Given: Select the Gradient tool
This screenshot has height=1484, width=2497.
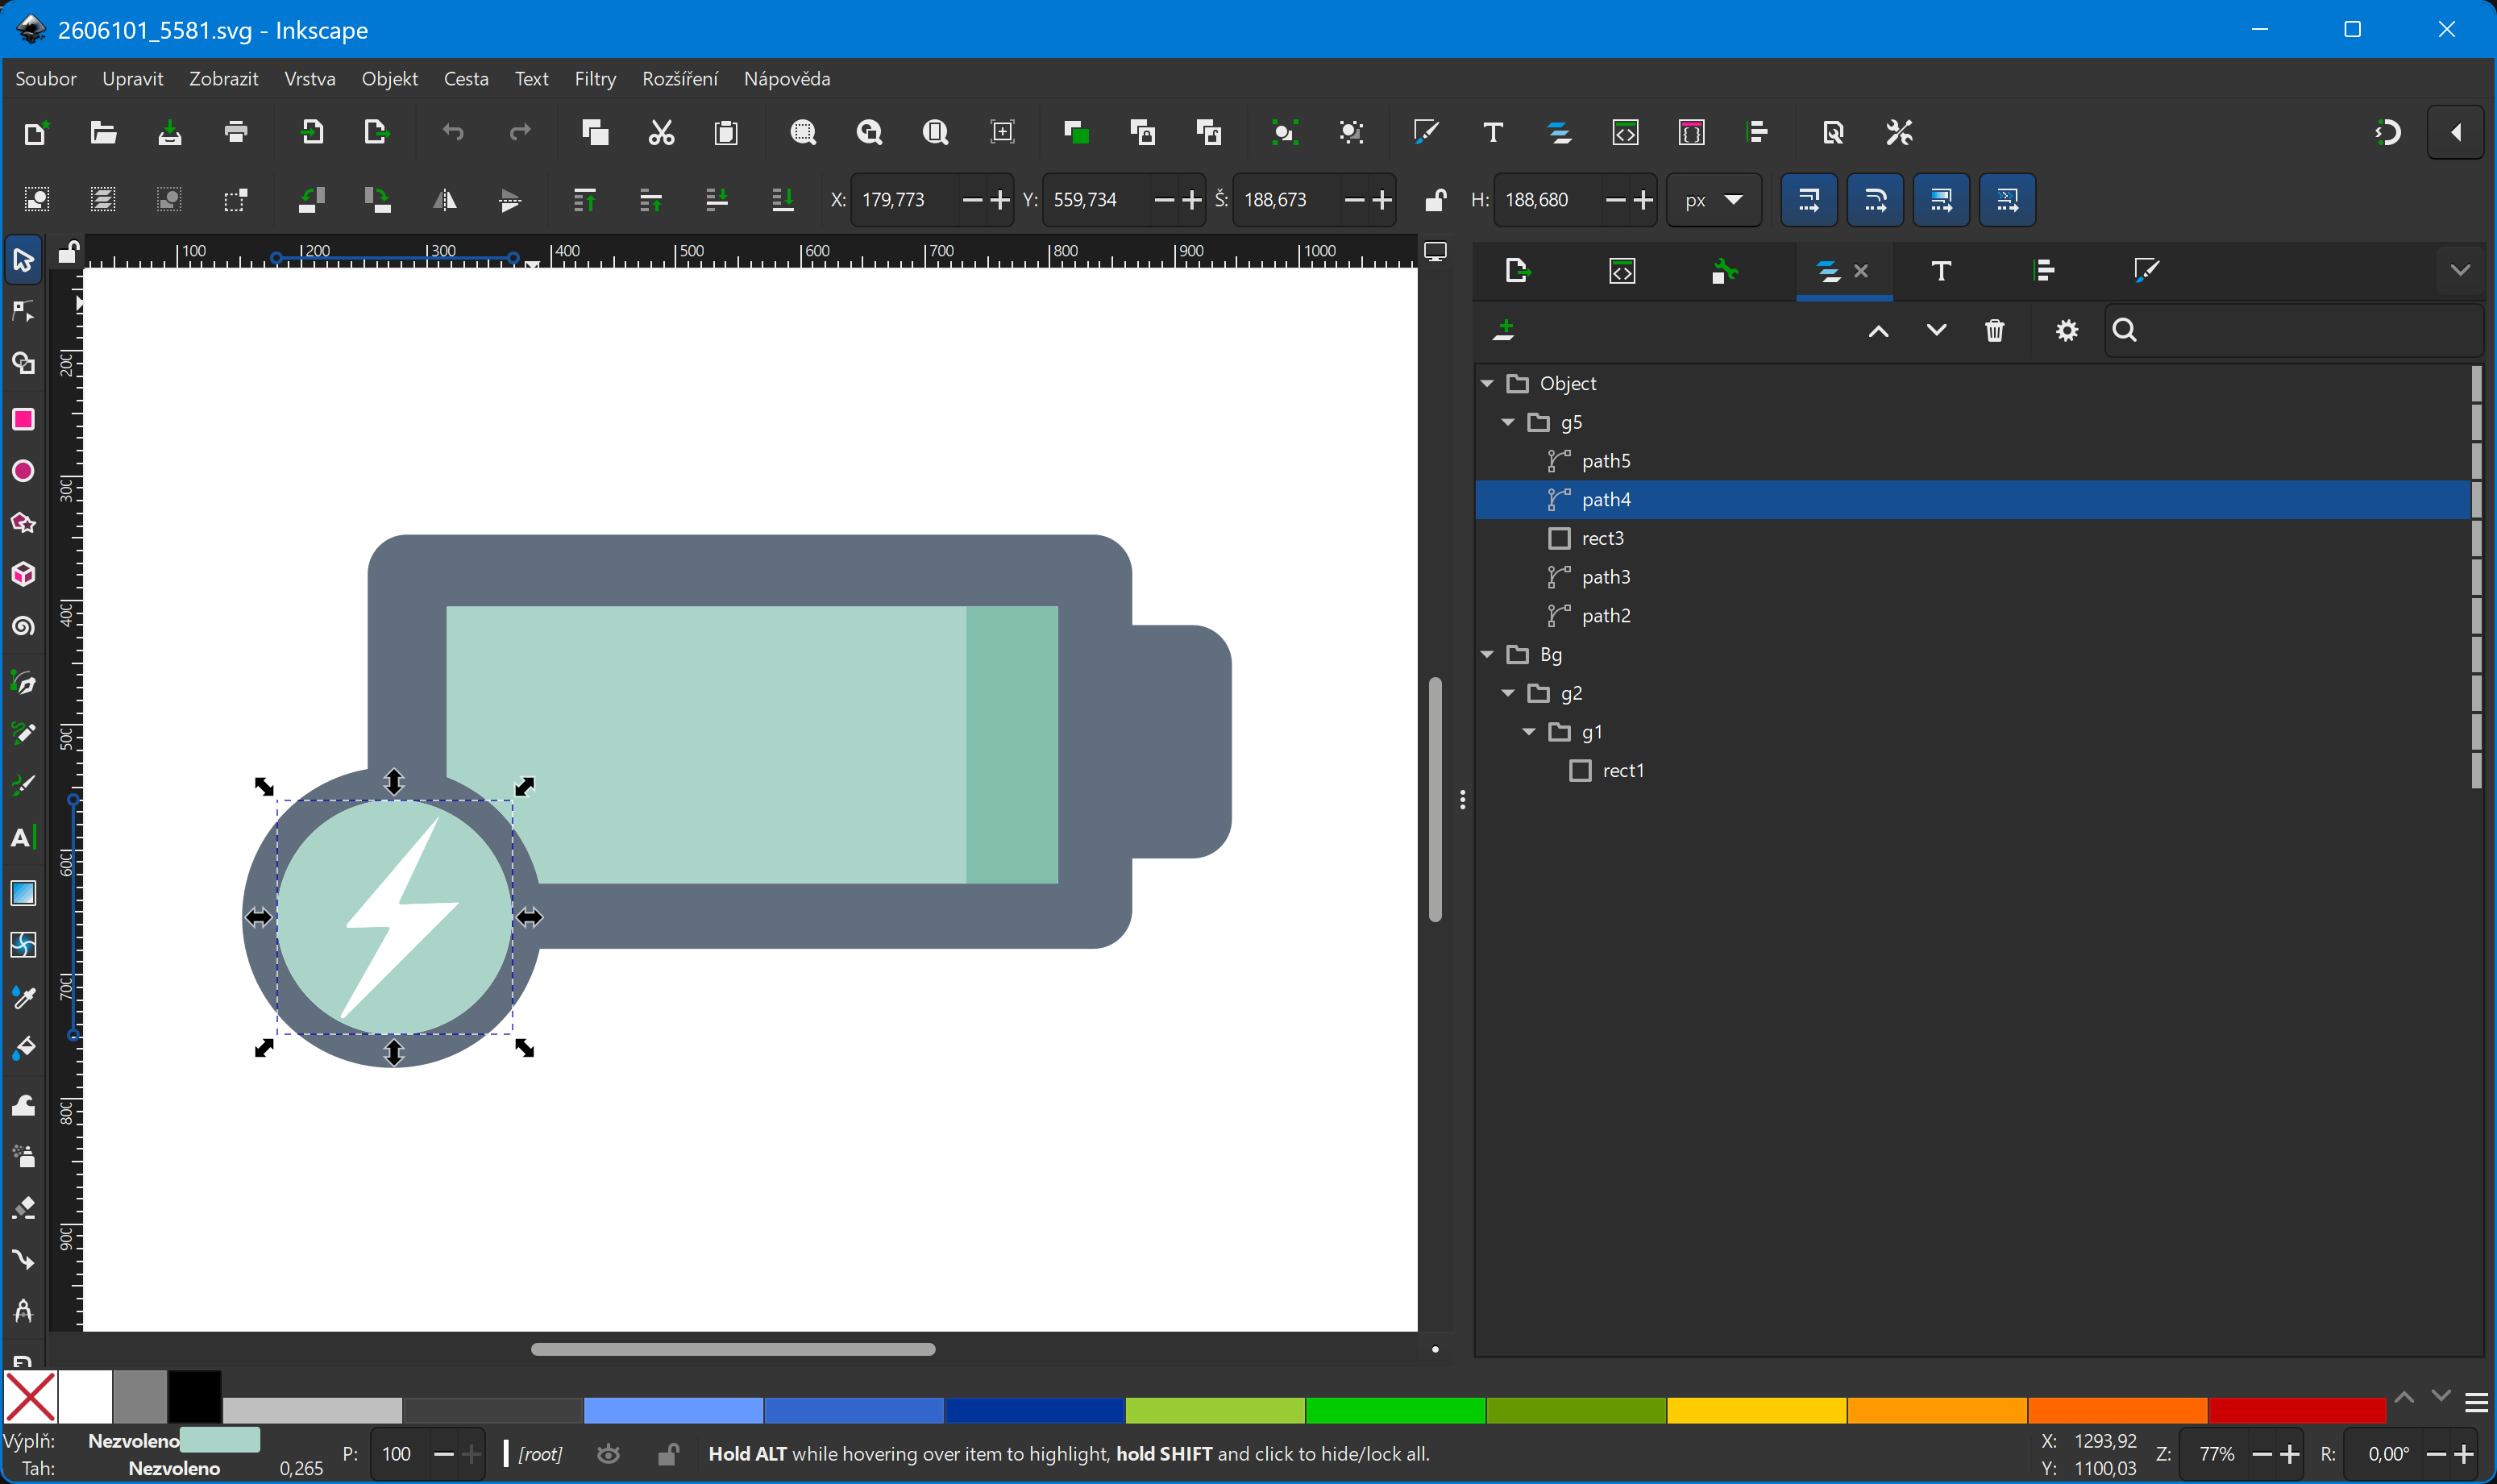Looking at the screenshot, I should (23, 892).
